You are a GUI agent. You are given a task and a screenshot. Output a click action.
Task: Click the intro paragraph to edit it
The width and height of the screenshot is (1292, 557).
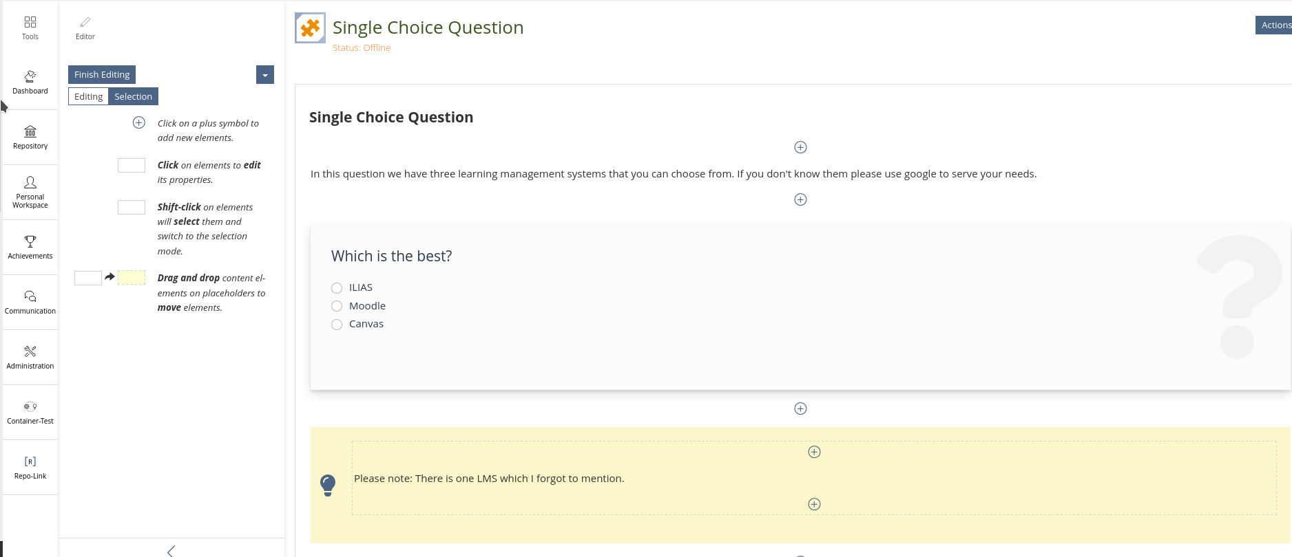(x=673, y=174)
